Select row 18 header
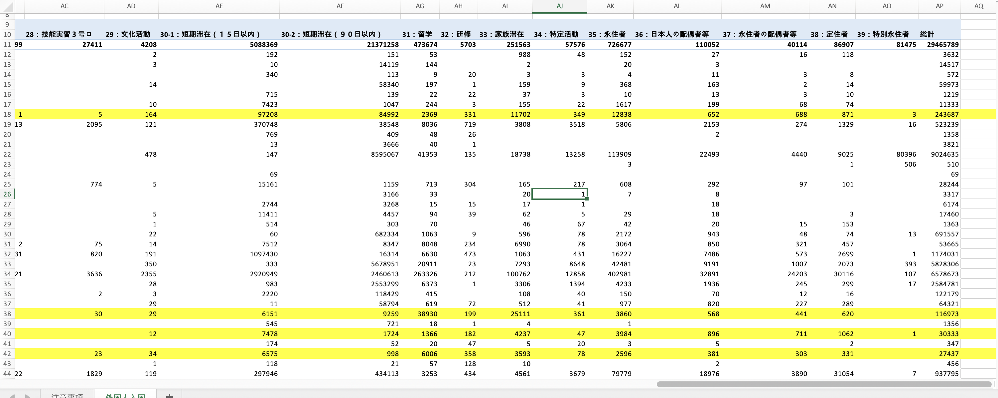The image size is (998, 398). click(x=7, y=114)
